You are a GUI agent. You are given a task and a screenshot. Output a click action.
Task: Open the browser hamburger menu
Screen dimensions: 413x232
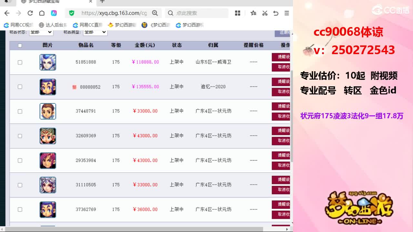pos(287,13)
